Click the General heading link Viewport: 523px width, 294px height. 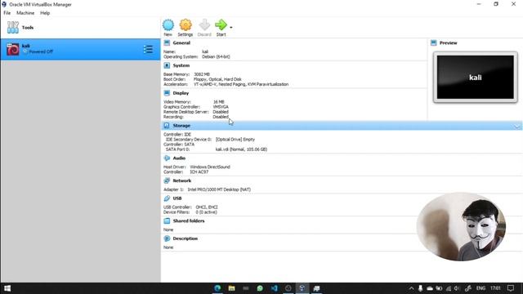(181, 43)
